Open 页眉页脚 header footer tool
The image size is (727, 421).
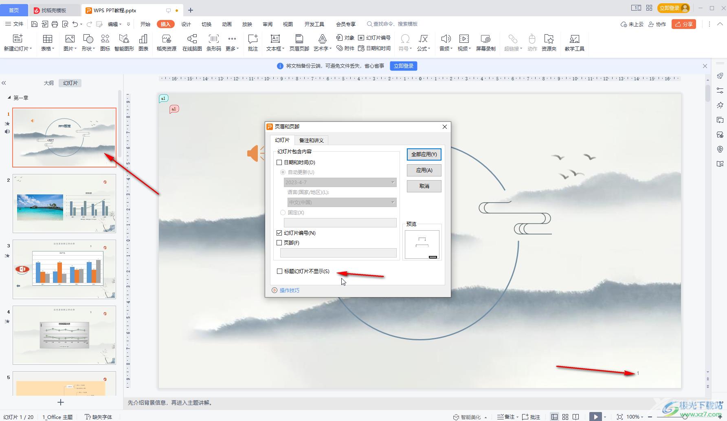(299, 43)
